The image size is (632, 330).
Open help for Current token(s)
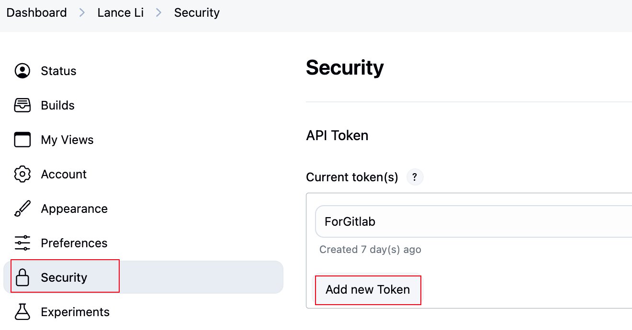pyautogui.click(x=415, y=177)
